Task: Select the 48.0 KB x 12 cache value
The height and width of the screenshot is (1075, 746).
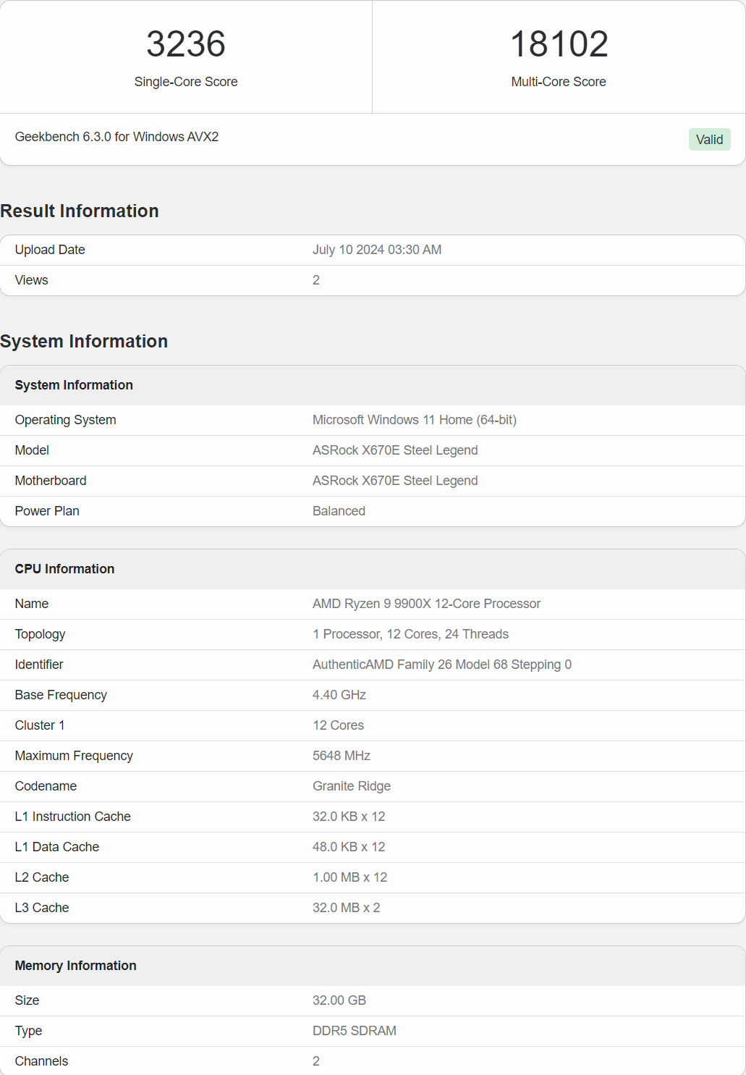Action: pos(349,847)
